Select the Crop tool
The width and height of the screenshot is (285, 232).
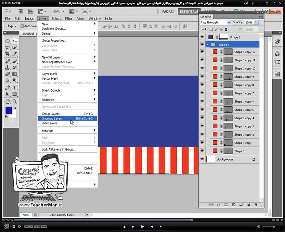7,54
